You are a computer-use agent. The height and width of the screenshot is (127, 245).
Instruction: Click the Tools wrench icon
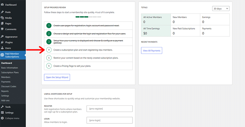(x=2, y=107)
